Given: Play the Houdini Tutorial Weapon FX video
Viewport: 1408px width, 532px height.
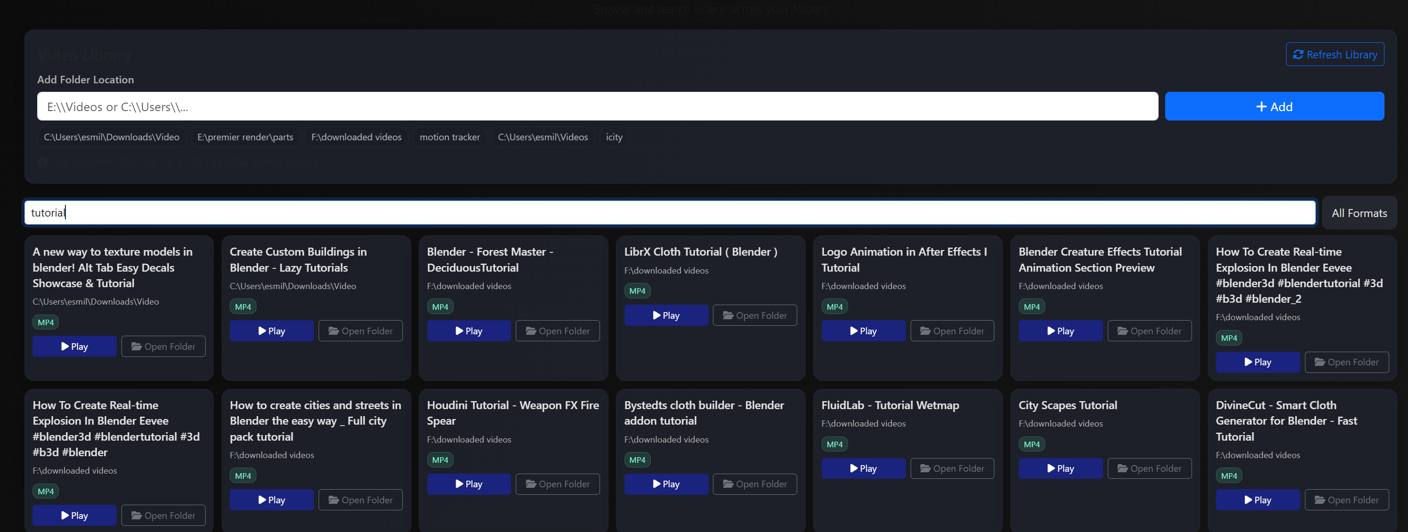Looking at the screenshot, I should (x=468, y=484).
